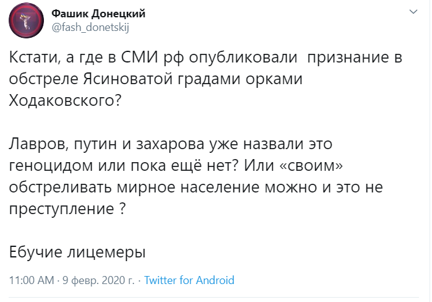Open the Фашик Донецкий profile avatar

tap(26, 20)
